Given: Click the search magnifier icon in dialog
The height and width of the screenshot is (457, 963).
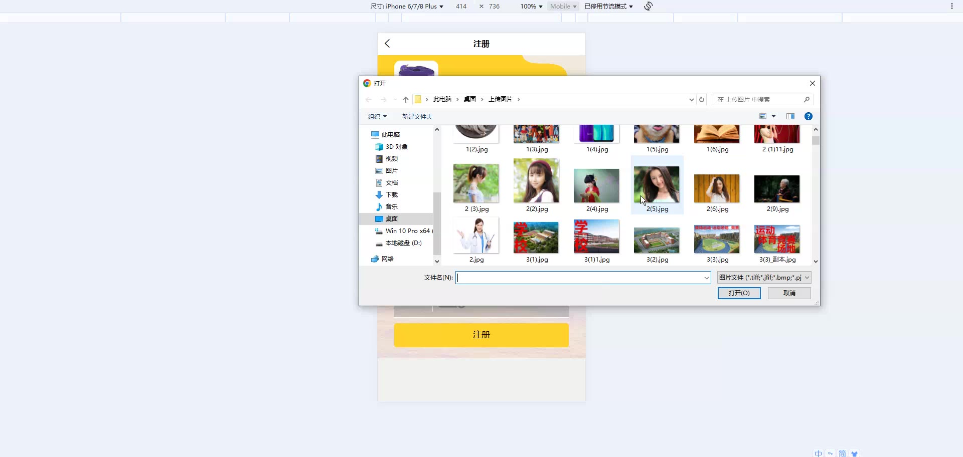Looking at the screenshot, I should (x=807, y=99).
